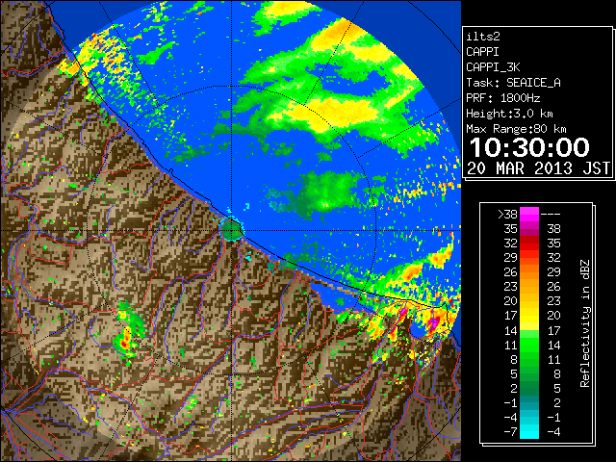616x462 pixels.
Task: Click the 'Reflectivity in dBZ' legend title
Action: coord(585,323)
